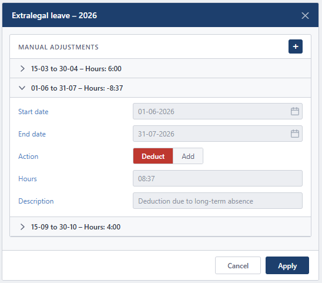Collapse the 01-06 to 31-07 adjustment chevron

(22, 88)
